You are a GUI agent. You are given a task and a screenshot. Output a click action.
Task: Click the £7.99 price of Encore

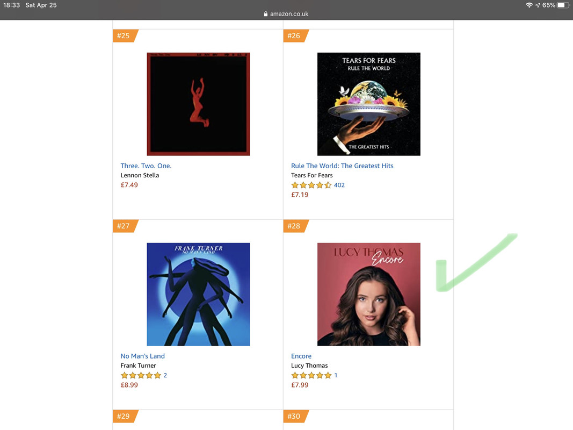pos(300,385)
